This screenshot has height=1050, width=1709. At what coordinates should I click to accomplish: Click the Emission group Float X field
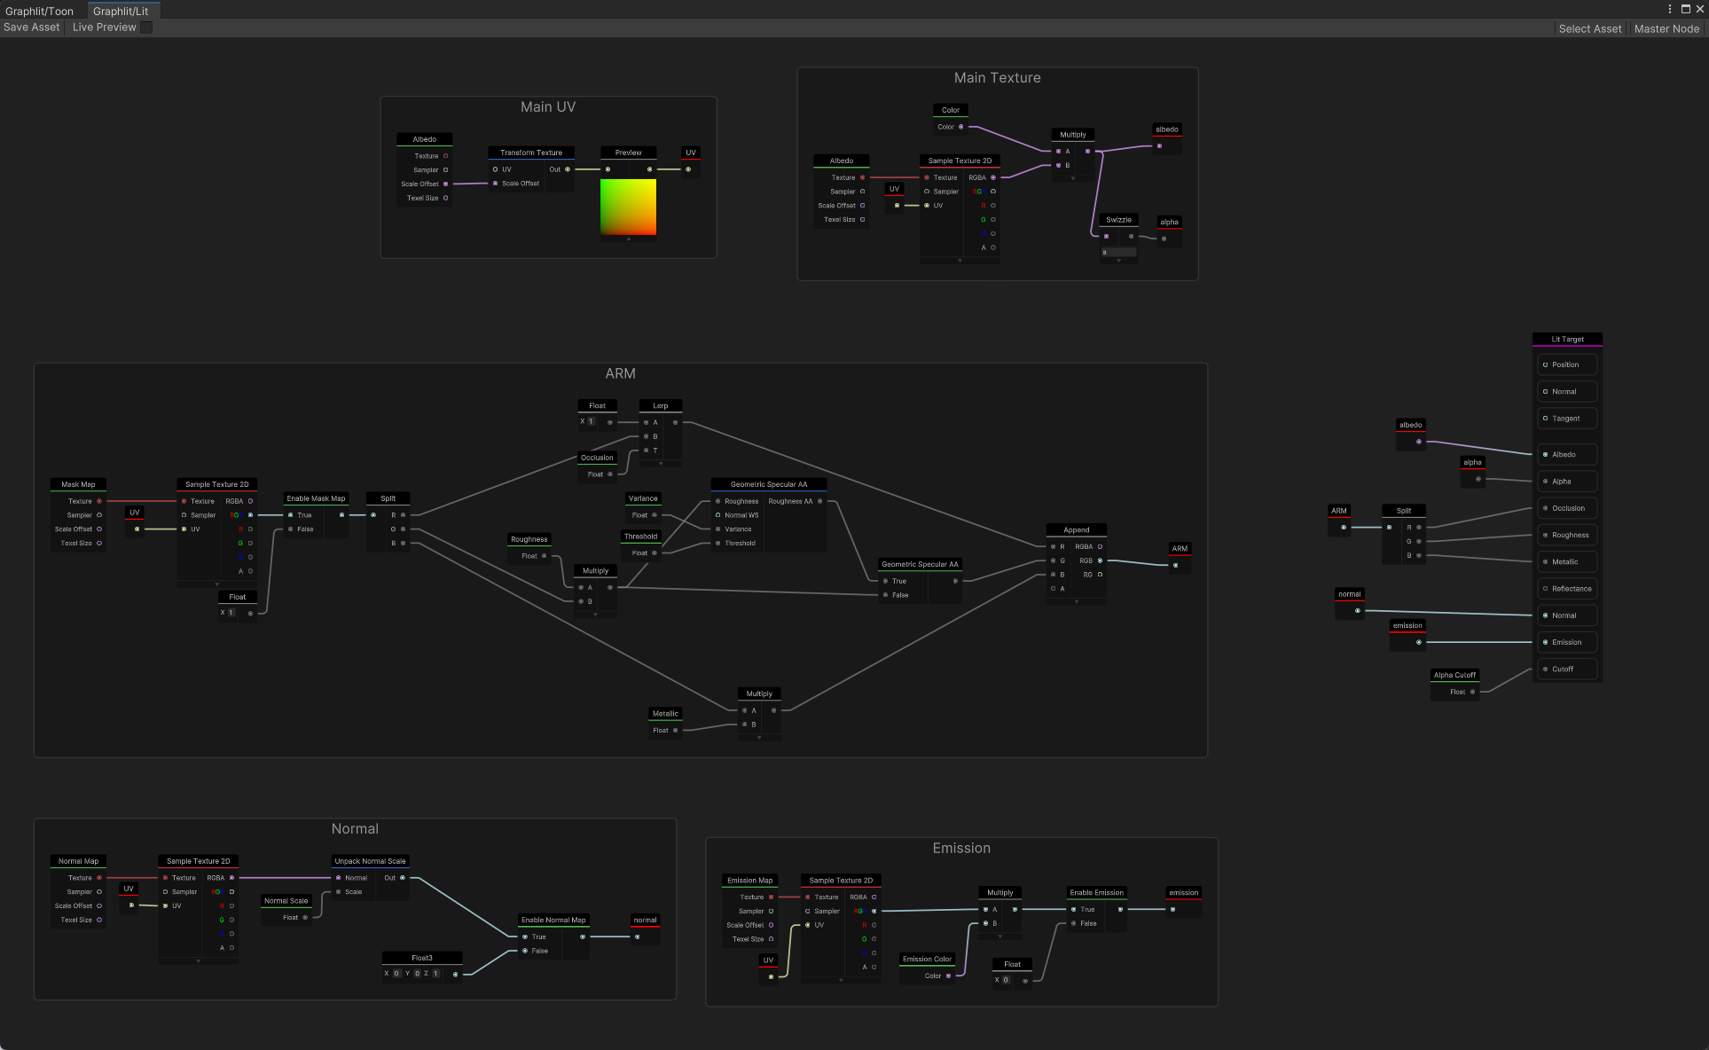click(1006, 980)
